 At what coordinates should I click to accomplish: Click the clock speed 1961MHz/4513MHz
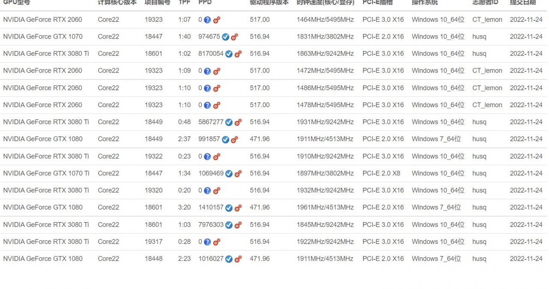click(x=325, y=207)
